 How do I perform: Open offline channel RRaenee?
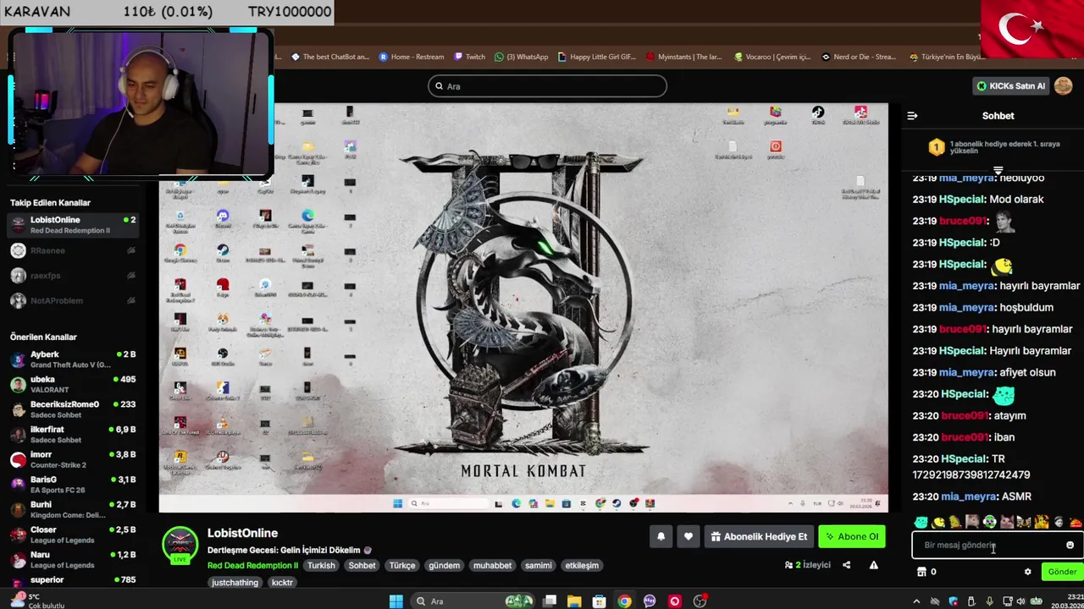click(x=72, y=250)
